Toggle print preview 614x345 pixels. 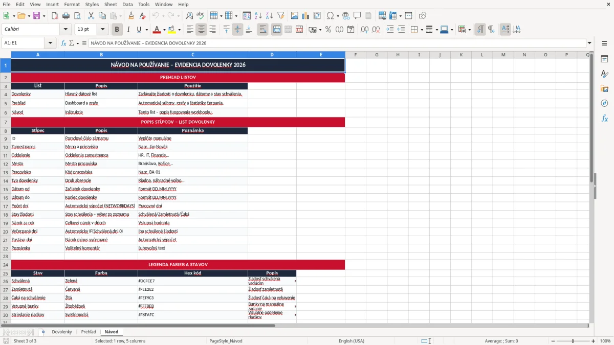(77, 16)
